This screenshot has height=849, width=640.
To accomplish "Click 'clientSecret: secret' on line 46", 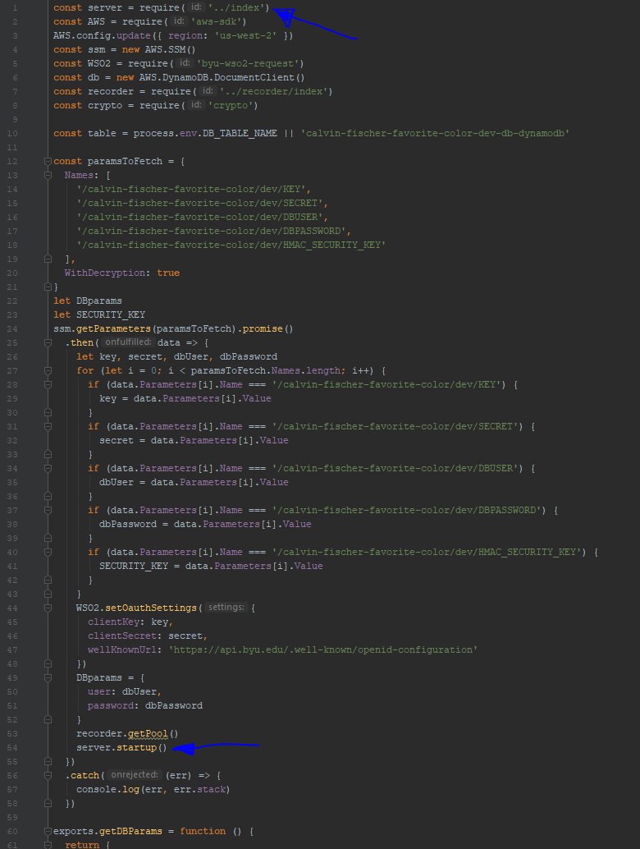I will click(x=147, y=636).
